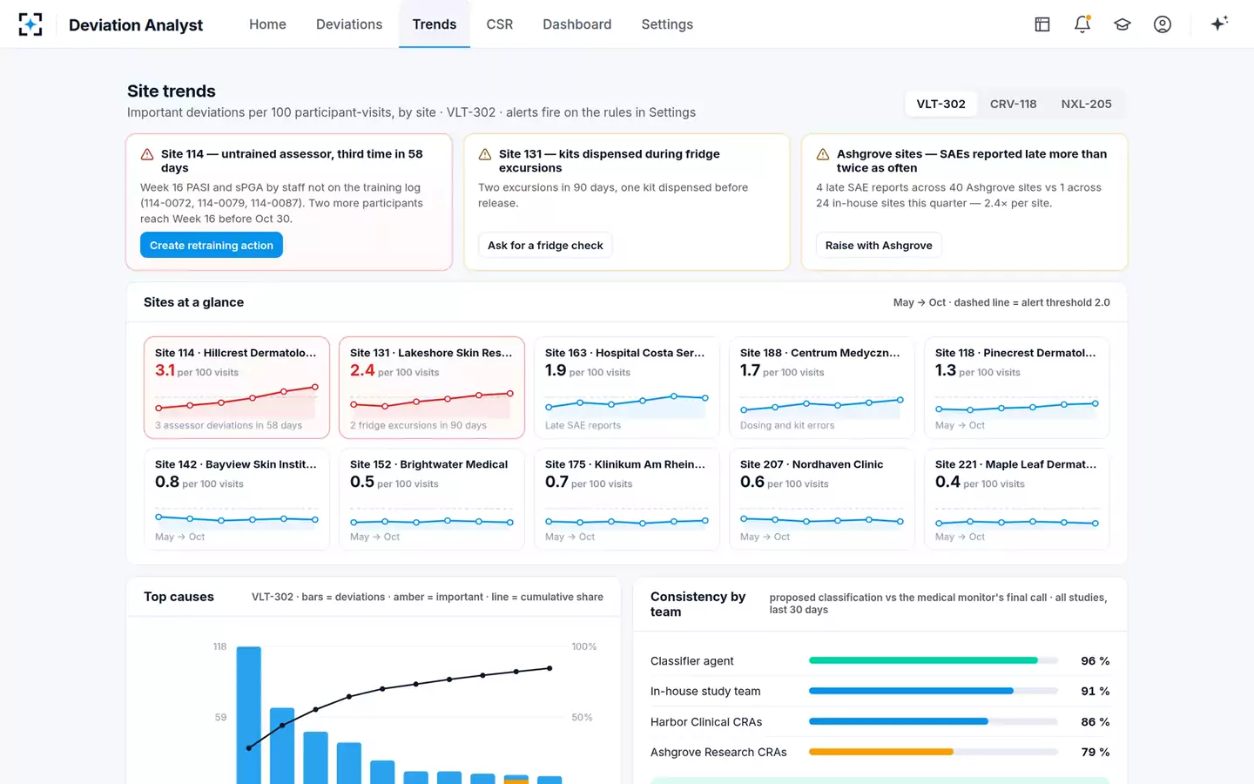Viewport: 1254px width, 784px height.
Task: Open the Settings tab
Action: (x=667, y=24)
